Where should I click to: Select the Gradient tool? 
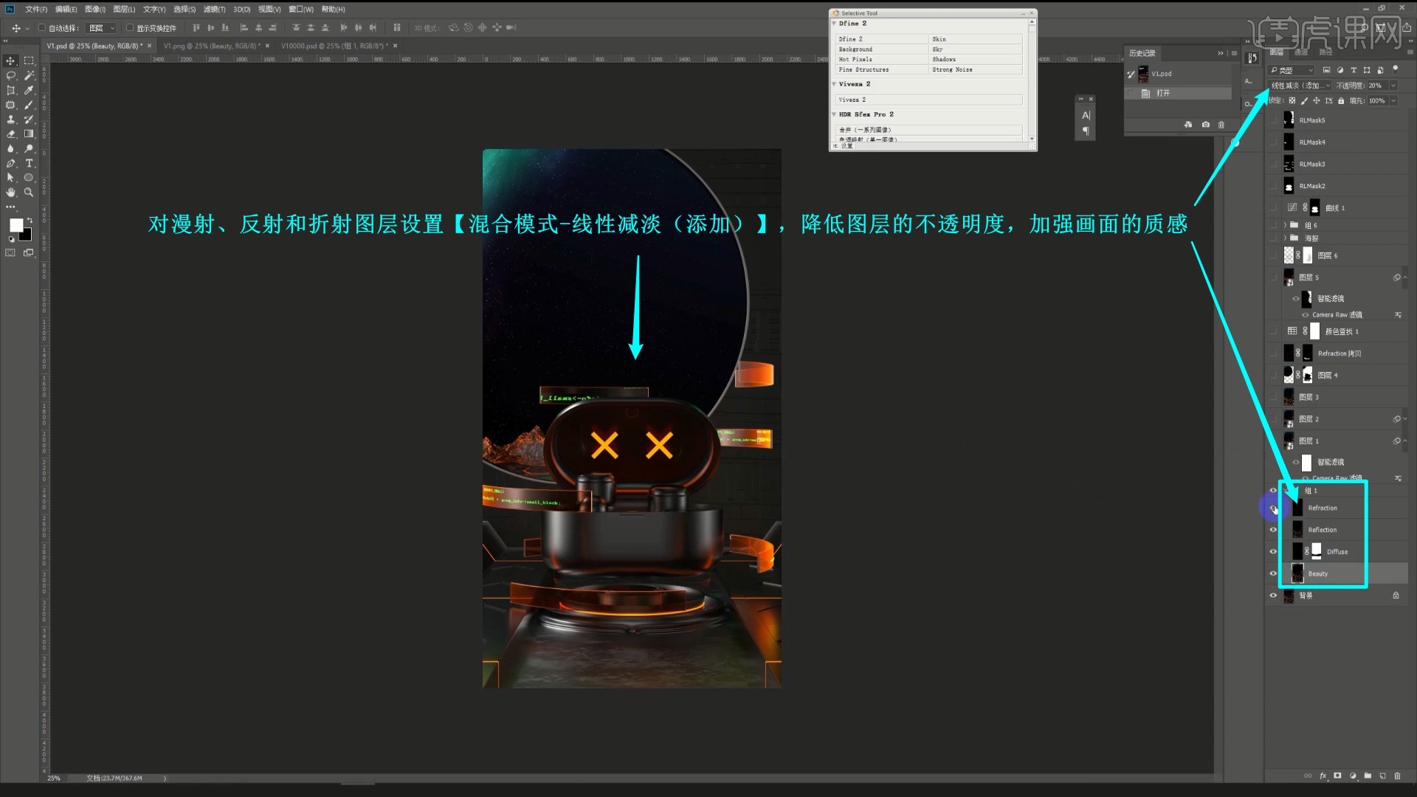coord(29,134)
